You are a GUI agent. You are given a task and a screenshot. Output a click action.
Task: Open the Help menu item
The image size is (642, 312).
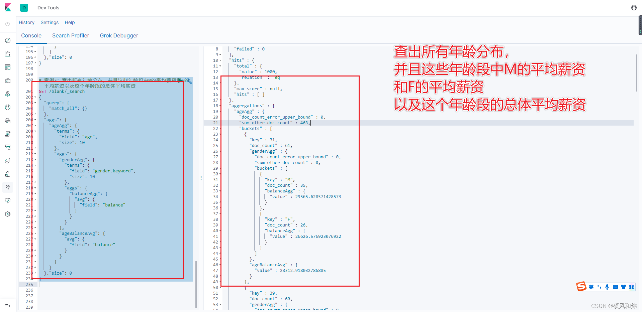pos(70,22)
